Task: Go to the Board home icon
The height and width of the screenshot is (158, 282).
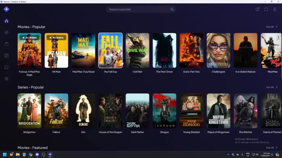Action: point(6,21)
